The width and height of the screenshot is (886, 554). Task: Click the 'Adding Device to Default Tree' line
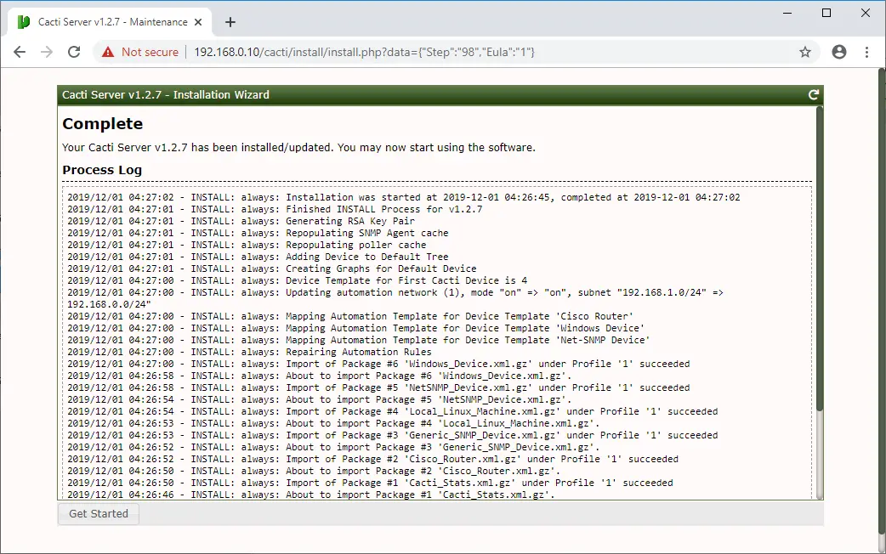pyautogui.click(x=258, y=257)
